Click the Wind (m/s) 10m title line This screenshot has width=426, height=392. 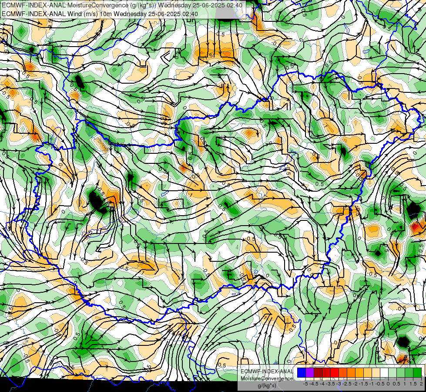(100, 14)
